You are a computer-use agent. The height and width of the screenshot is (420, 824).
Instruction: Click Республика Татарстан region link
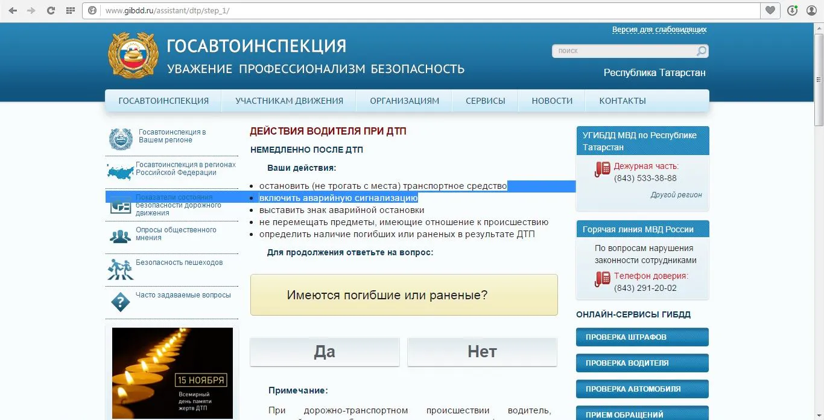654,72
